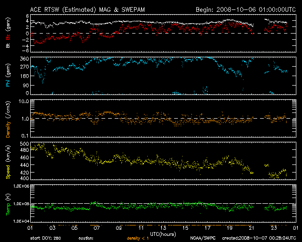Image resolution: width=302 pixels, height=242 pixels.
Task: Select the '1.0E+05' tick on the Temp axis
Action: (x=21, y=204)
